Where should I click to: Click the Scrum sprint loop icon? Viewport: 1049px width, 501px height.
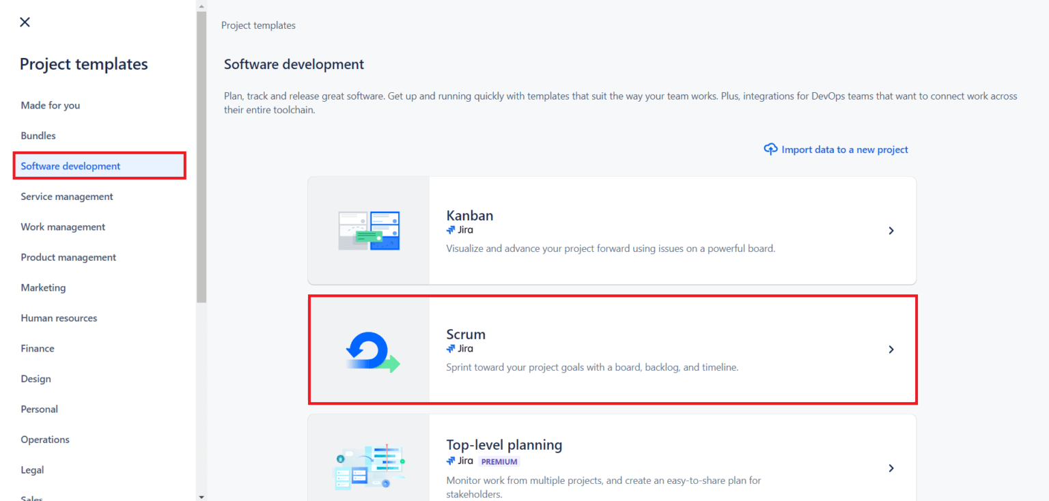pyautogui.click(x=372, y=351)
